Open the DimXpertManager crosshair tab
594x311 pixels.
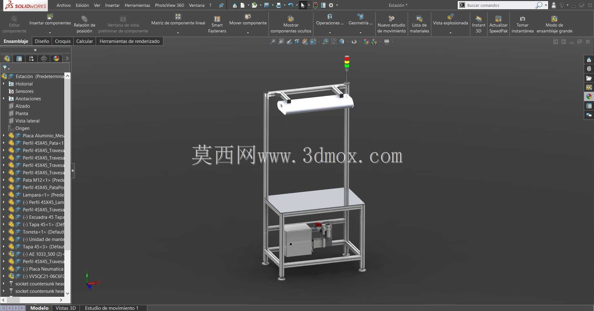tap(44, 58)
